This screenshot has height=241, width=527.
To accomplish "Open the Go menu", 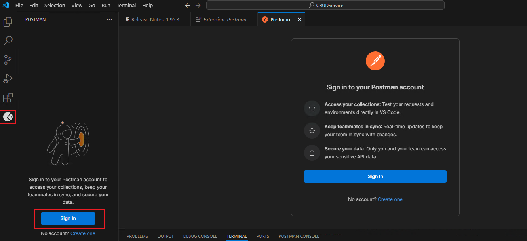I will tap(92, 5).
